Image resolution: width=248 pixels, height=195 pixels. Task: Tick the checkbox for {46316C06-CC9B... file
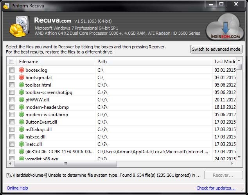[12, 151]
